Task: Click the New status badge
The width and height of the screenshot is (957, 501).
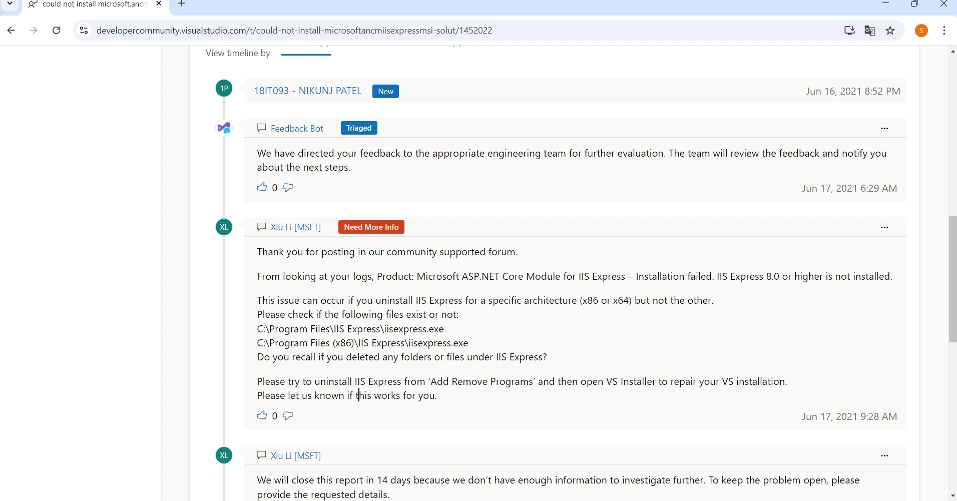Action: coord(385,92)
